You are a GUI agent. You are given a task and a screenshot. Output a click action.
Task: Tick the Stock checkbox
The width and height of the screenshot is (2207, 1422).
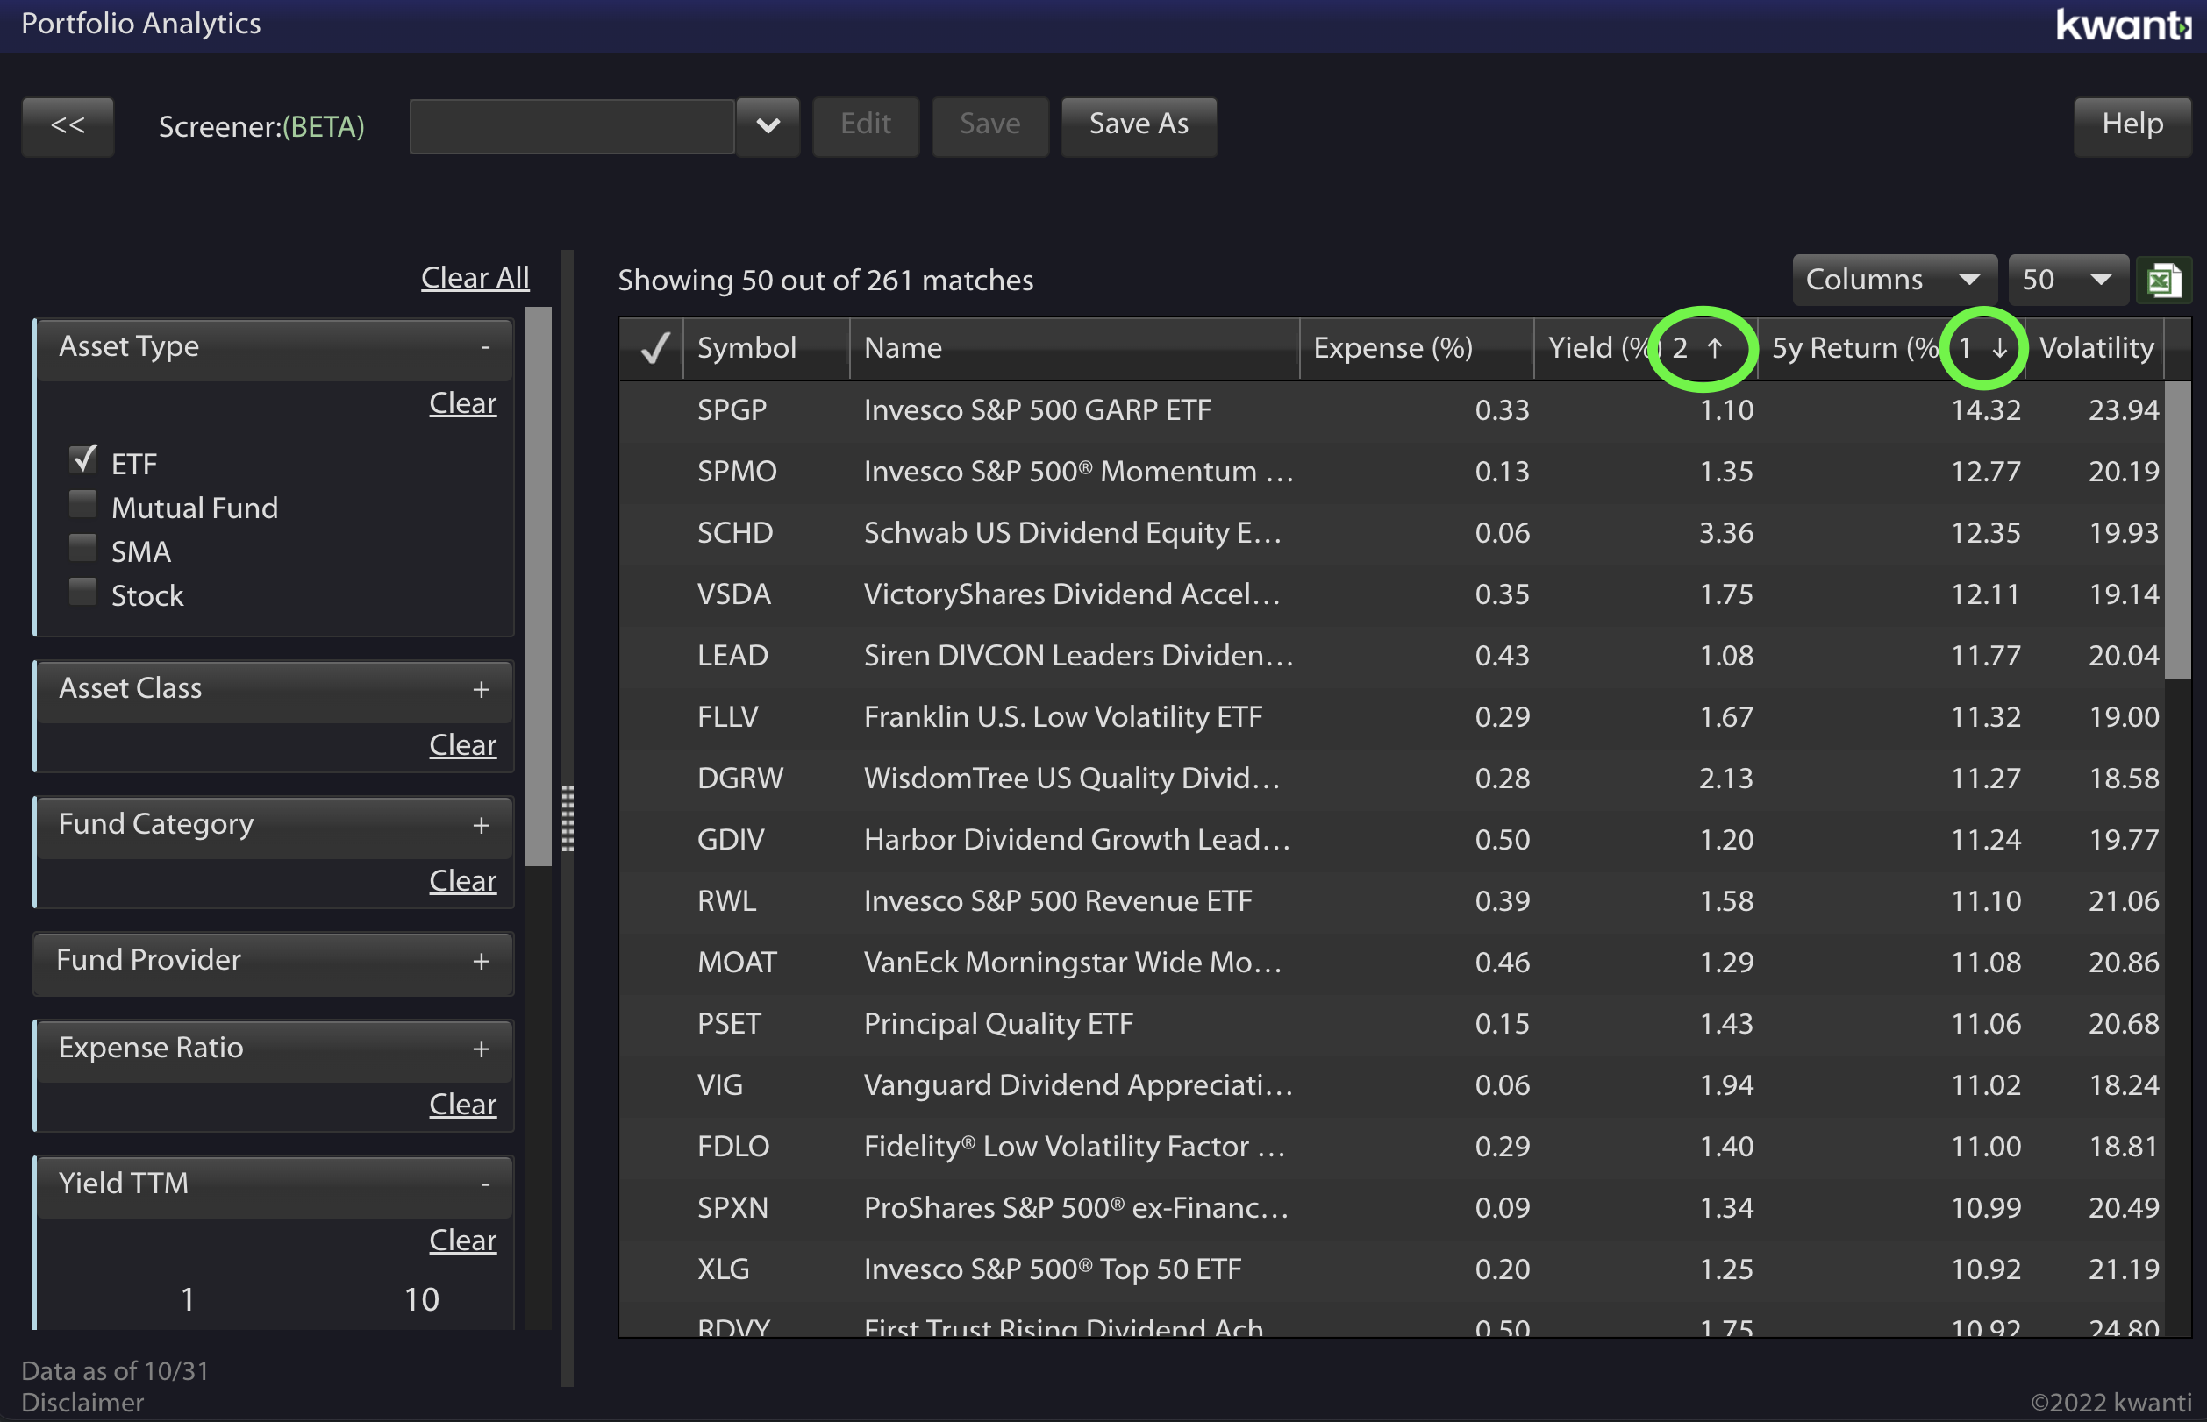pos(83,593)
